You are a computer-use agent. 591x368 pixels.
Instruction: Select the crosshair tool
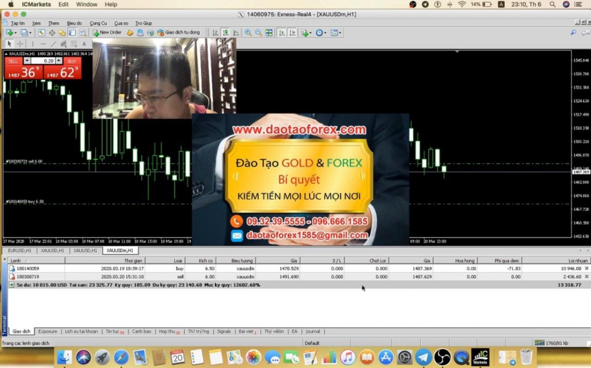[x=20, y=44]
